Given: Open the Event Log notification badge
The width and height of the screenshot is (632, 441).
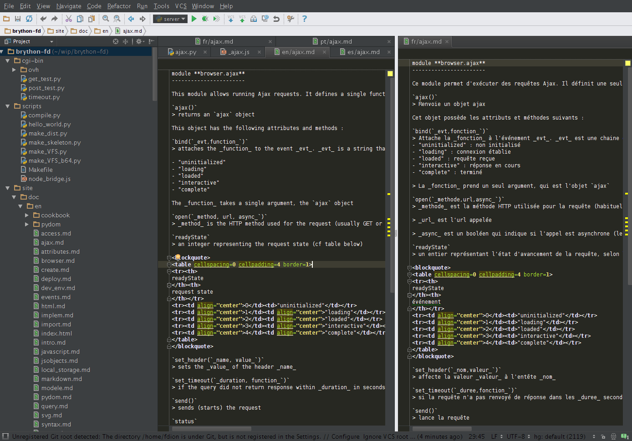Looking at the screenshot, I should tap(625, 436).
